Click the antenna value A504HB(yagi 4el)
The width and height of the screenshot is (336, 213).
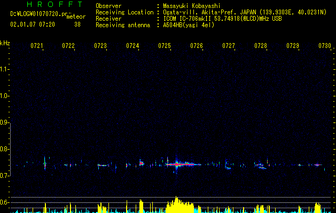pos(189,25)
